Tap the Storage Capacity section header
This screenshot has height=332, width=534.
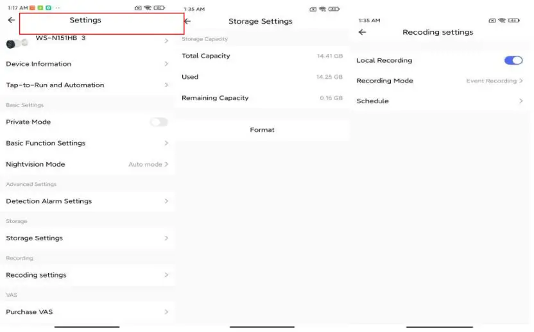point(205,39)
